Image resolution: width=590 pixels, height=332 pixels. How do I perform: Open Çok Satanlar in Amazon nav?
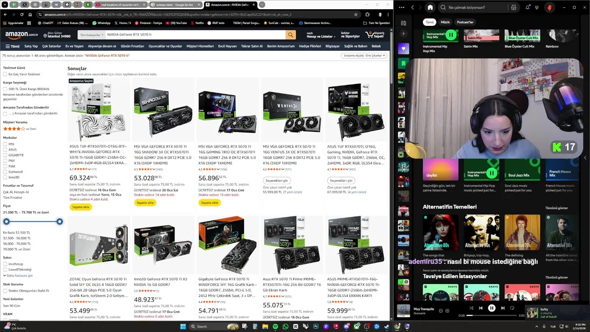52,46
